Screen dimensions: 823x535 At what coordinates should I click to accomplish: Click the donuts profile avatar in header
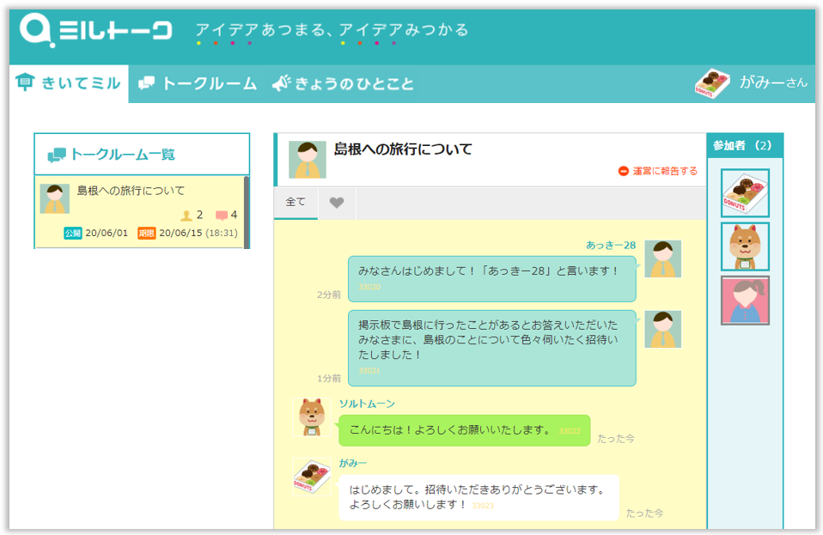point(712,83)
